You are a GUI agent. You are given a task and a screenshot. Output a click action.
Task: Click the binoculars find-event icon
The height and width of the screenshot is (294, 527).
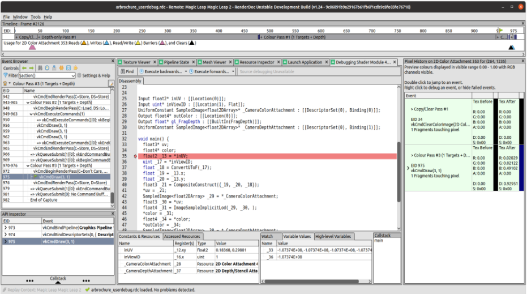click(x=40, y=67)
